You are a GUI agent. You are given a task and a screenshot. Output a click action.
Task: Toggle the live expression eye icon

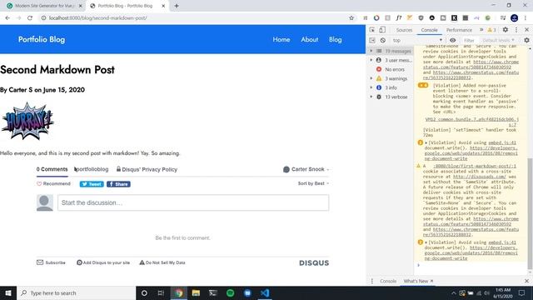pos(452,40)
